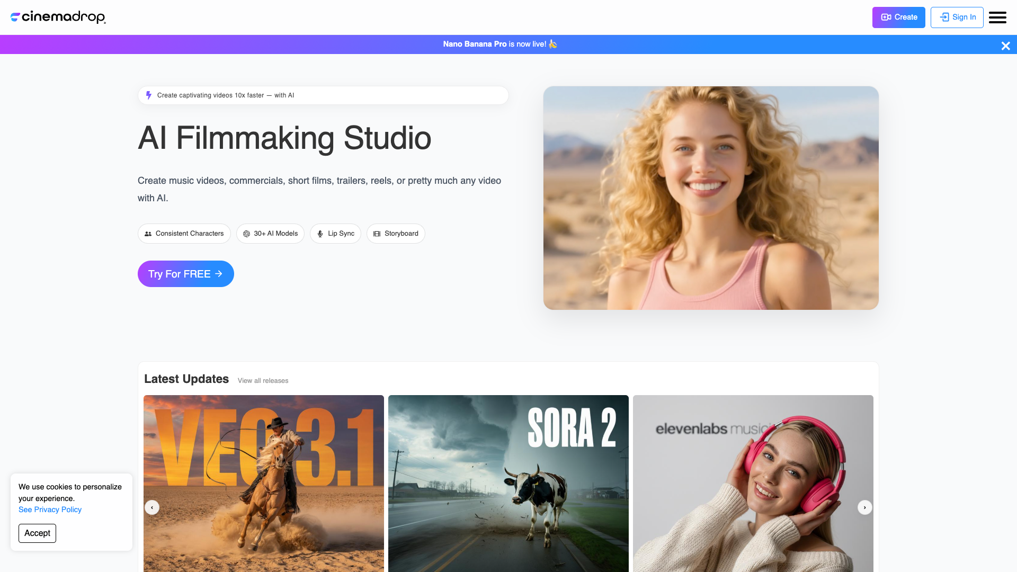Click the Try For FREE button
This screenshot has width=1017, height=572.
click(186, 274)
